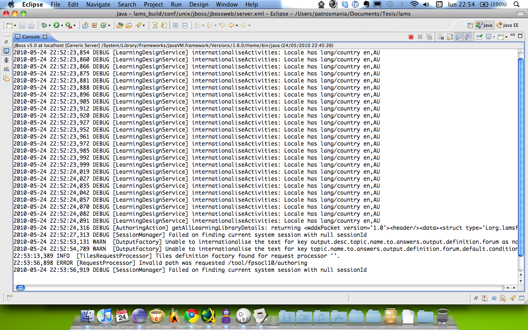The image size is (528, 330).
Task: Switch to the Java EE perspective
Action: (507, 25)
